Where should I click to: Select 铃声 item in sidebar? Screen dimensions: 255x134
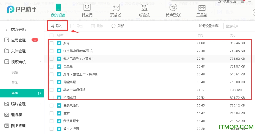[22, 93]
